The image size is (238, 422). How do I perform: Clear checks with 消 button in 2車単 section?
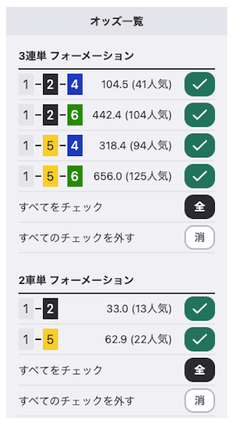point(200,401)
